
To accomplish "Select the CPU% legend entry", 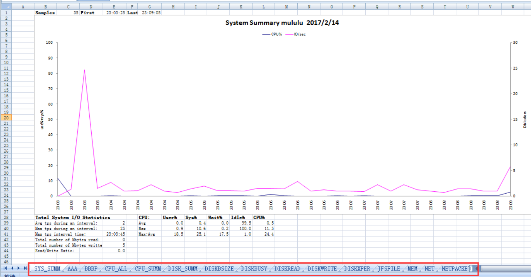I will pyautogui.click(x=272, y=34).
